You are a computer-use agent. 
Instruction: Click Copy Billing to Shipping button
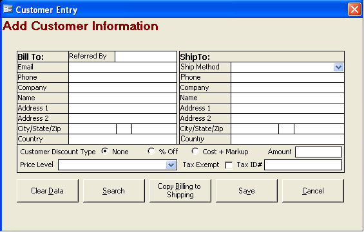click(180, 191)
